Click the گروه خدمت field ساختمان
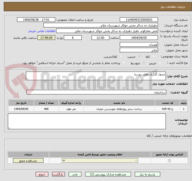 [x=96, y=92]
